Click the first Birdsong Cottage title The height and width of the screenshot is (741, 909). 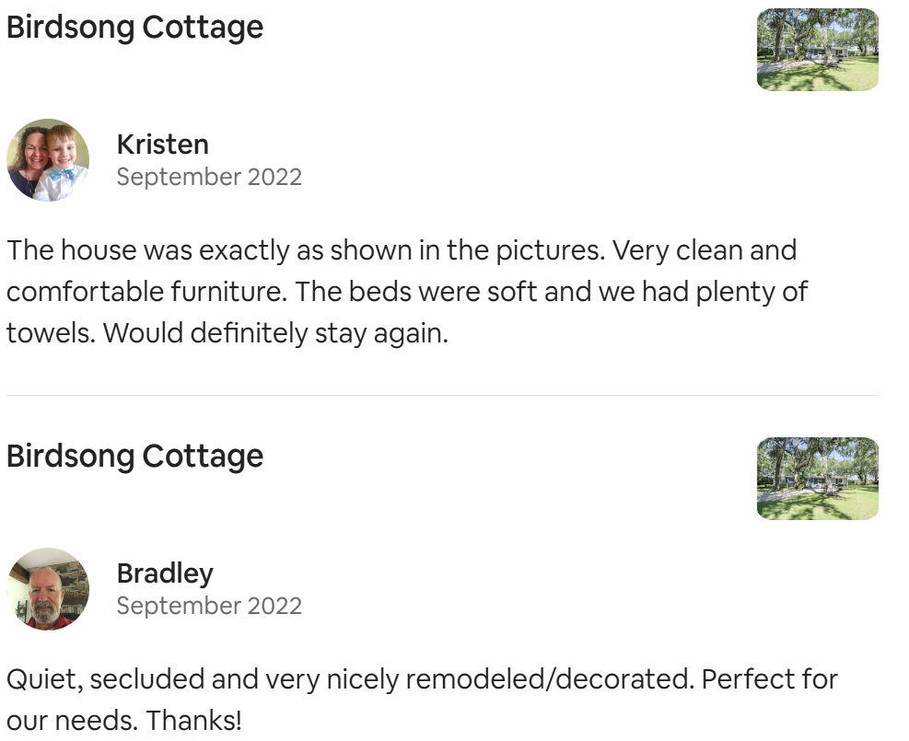(x=134, y=28)
